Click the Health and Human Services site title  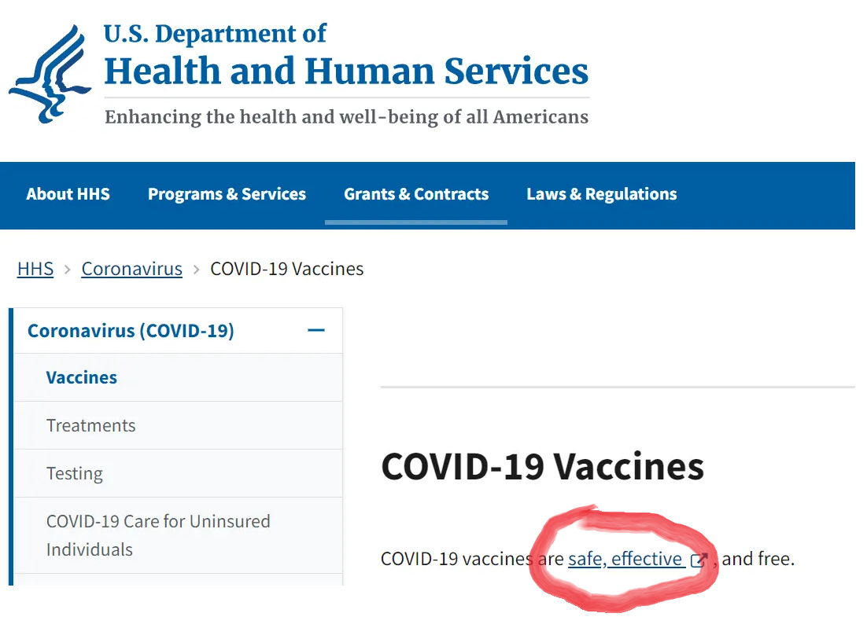pyautogui.click(x=346, y=72)
